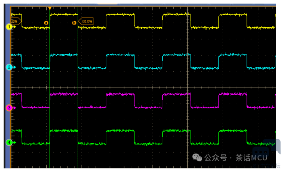Click the dashed green cursor b line
The image size is (284, 172).
coord(78,80)
